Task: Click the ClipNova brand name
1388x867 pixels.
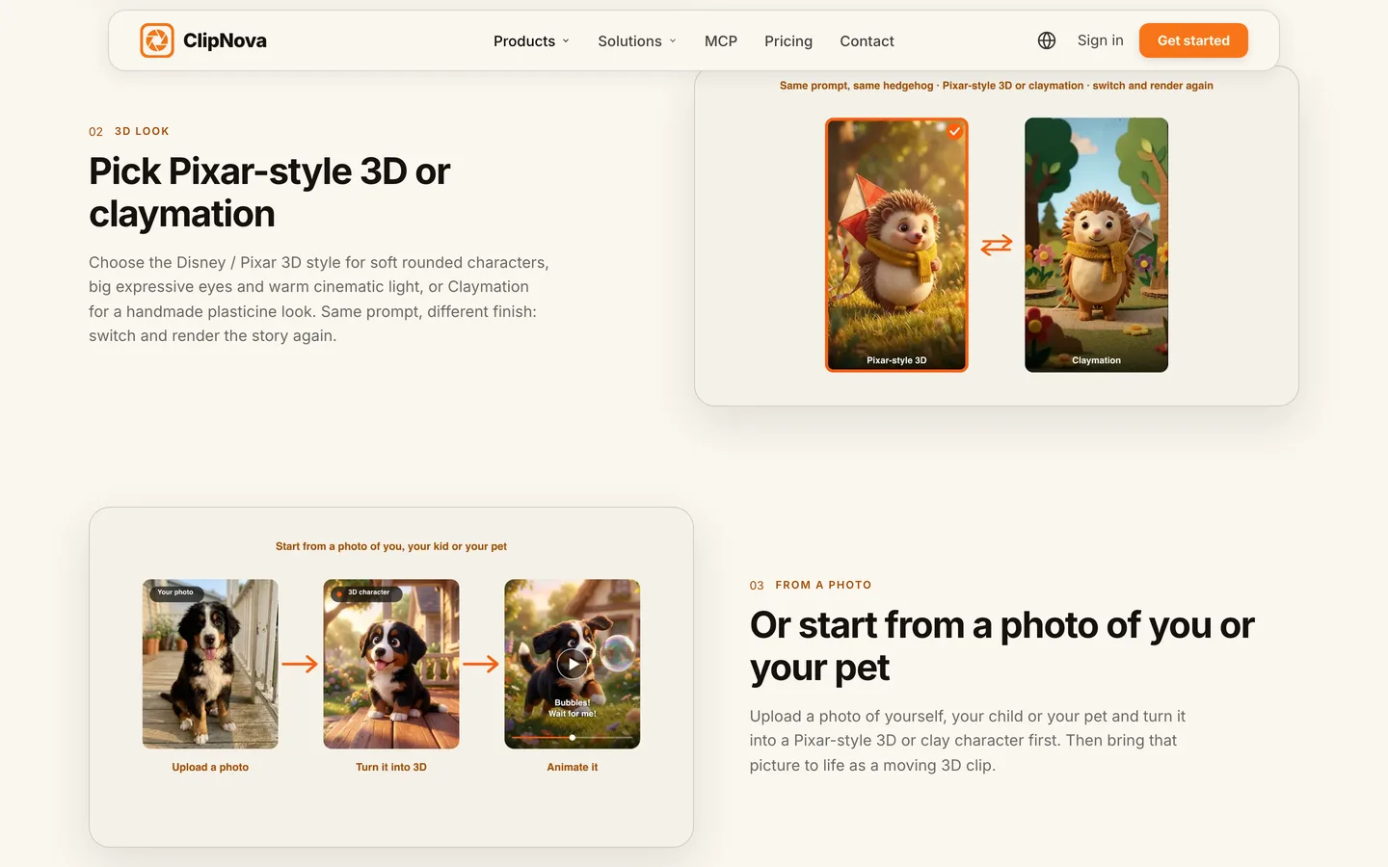Action: coord(225,40)
